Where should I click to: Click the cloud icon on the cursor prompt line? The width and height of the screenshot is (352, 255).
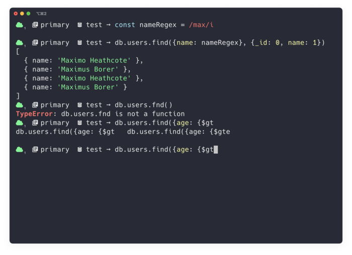(x=20, y=149)
